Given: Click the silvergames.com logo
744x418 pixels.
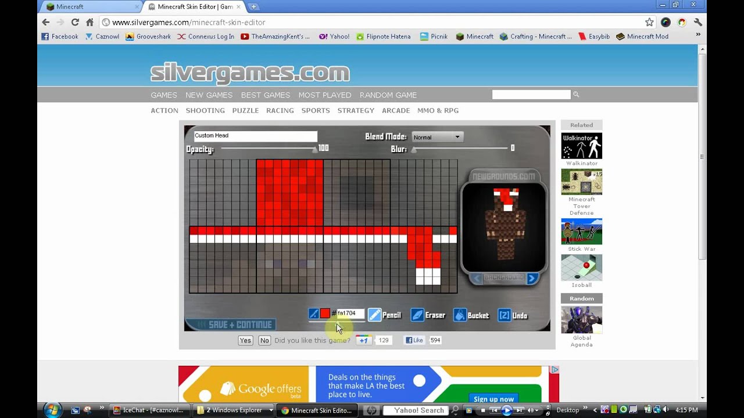Looking at the screenshot, I should [x=250, y=73].
